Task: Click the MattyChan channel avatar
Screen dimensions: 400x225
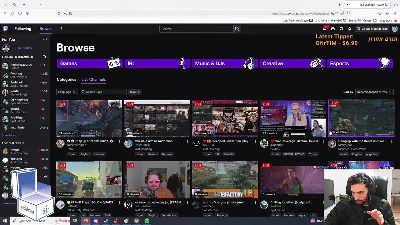Action: pyautogui.click(x=332, y=144)
